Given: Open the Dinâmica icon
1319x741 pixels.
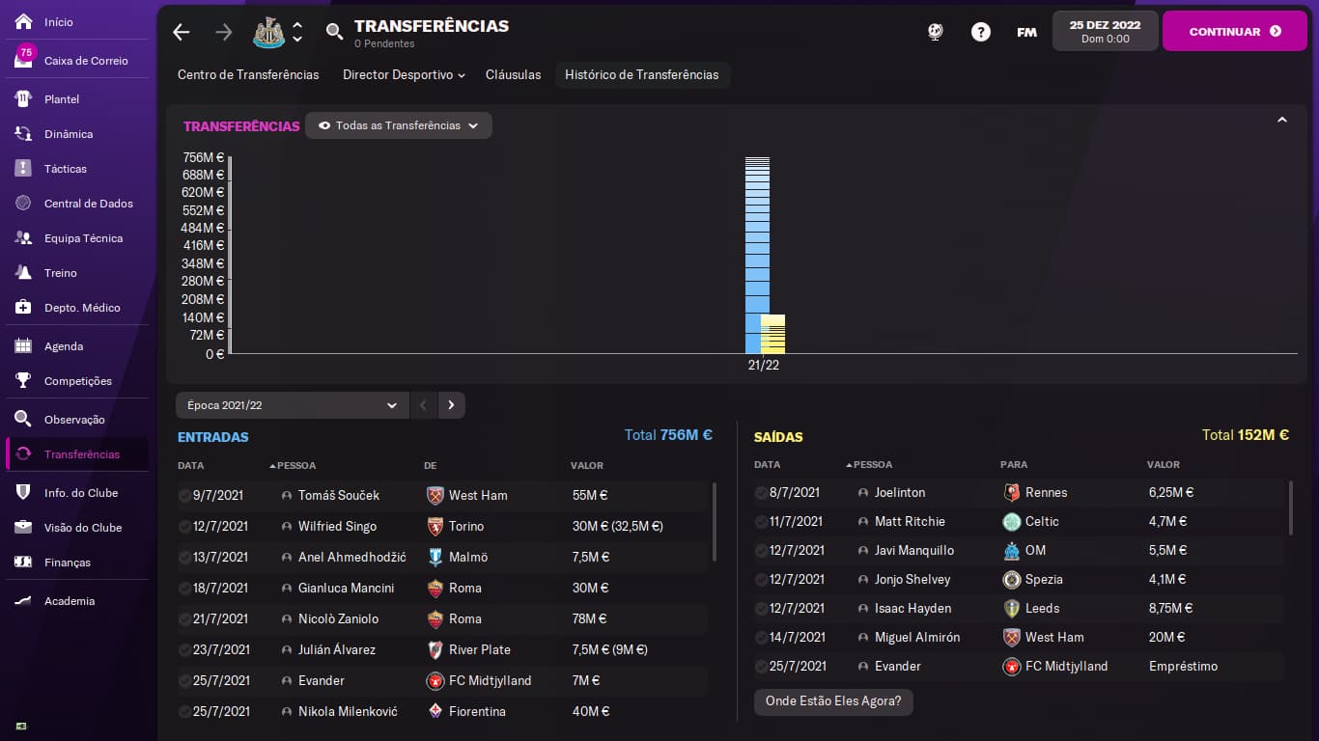Looking at the screenshot, I should [x=24, y=133].
